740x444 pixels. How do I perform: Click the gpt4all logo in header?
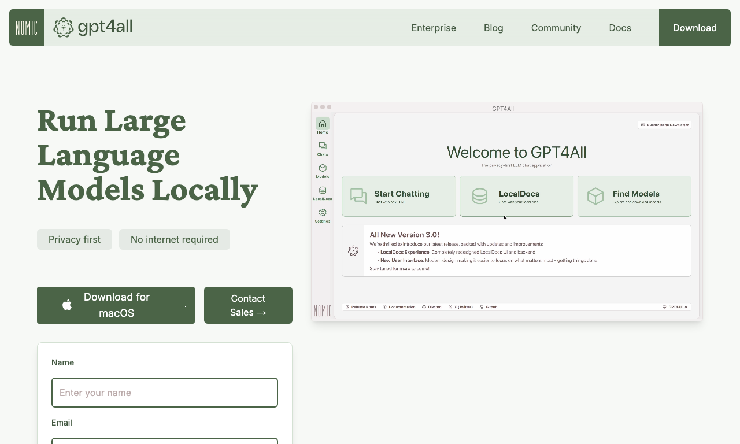tap(93, 27)
